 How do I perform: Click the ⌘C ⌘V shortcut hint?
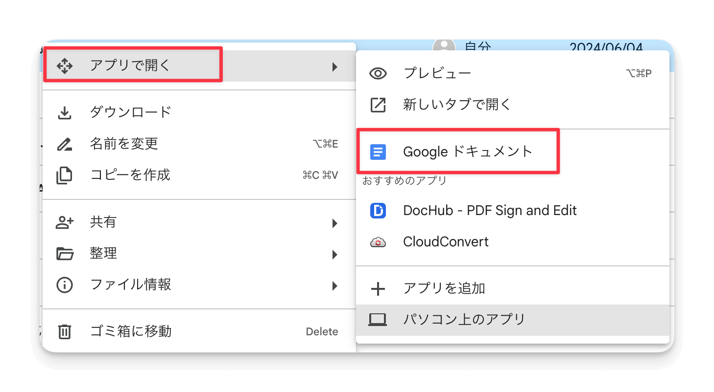click(320, 175)
